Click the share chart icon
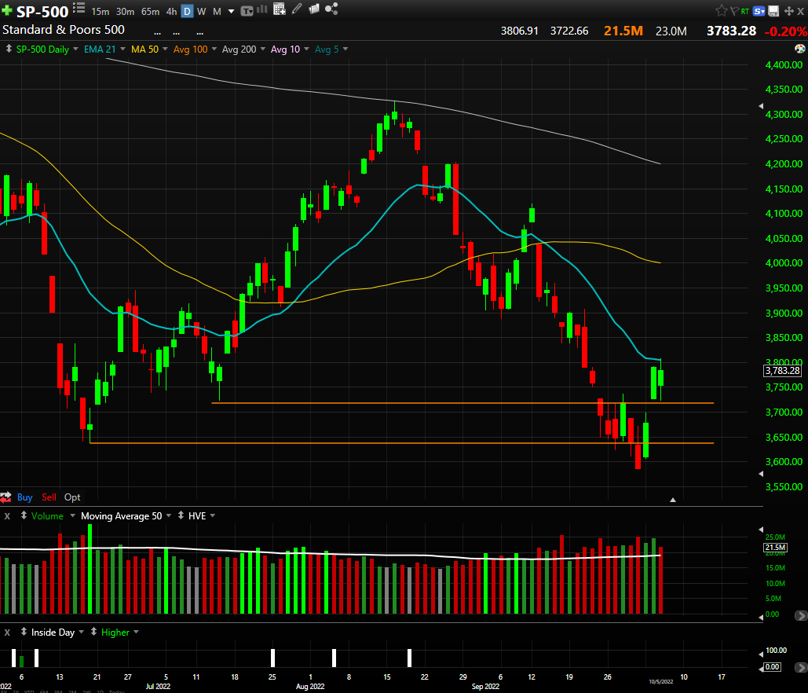The width and height of the screenshot is (808, 693). click(x=331, y=8)
